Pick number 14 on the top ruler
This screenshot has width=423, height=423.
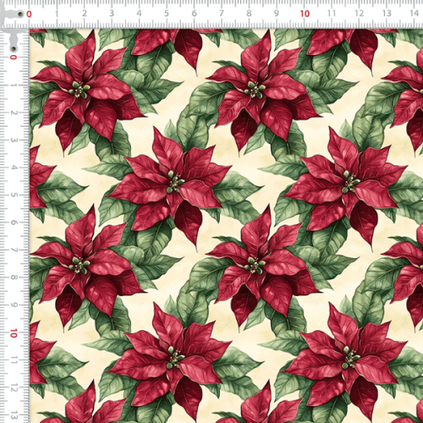click(415, 14)
